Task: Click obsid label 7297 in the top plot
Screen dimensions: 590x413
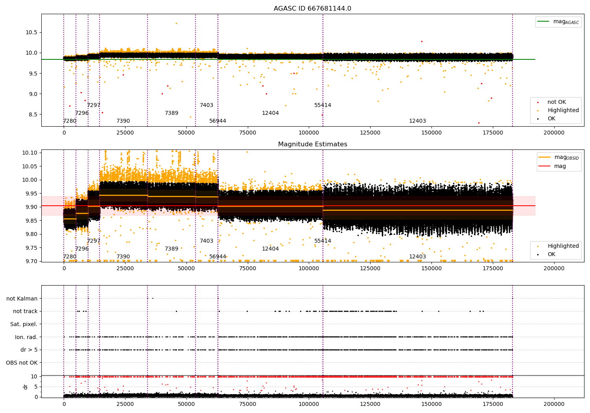Action: tap(94, 105)
